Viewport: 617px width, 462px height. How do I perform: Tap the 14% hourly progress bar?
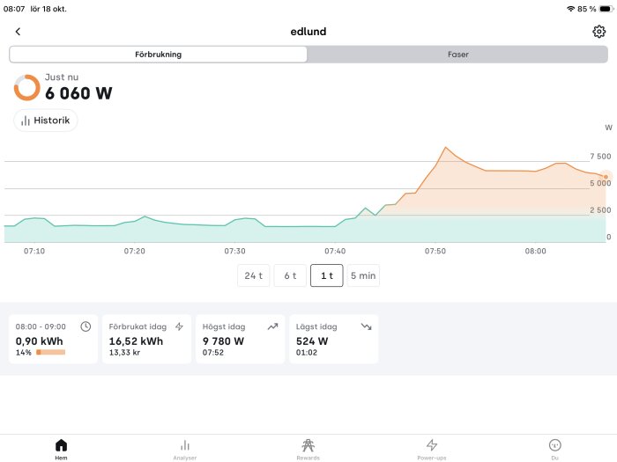point(51,352)
